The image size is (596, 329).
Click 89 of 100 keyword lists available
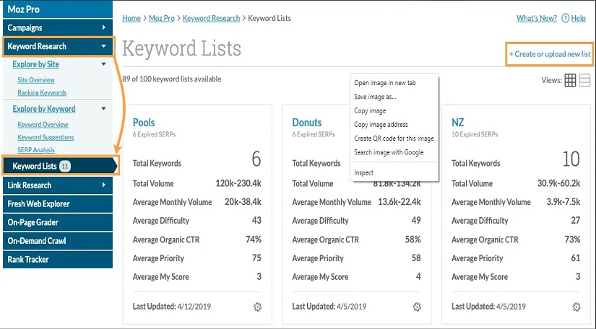(172, 79)
